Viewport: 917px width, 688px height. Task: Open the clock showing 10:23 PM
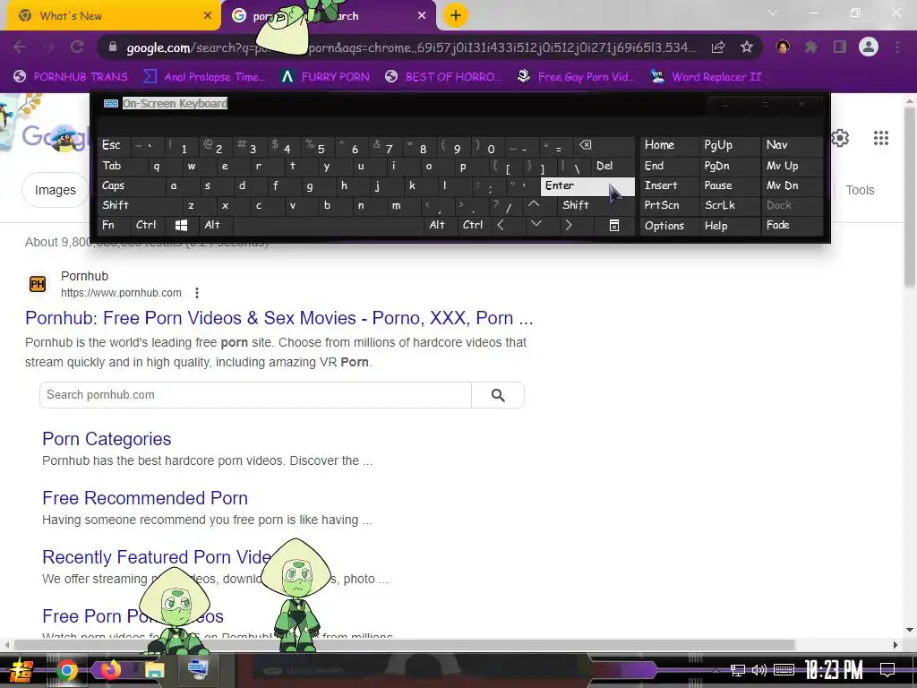click(834, 670)
